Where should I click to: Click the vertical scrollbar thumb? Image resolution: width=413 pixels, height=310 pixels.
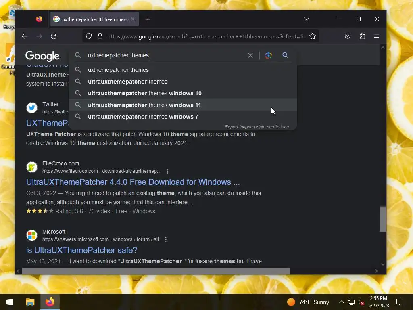click(383, 219)
